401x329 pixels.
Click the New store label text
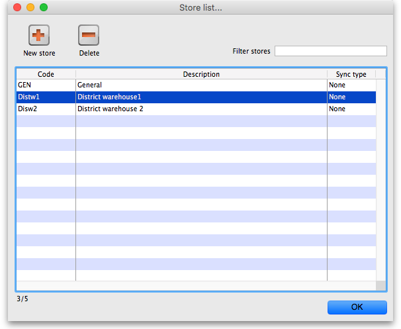pyautogui.click(x=39, y=53)
